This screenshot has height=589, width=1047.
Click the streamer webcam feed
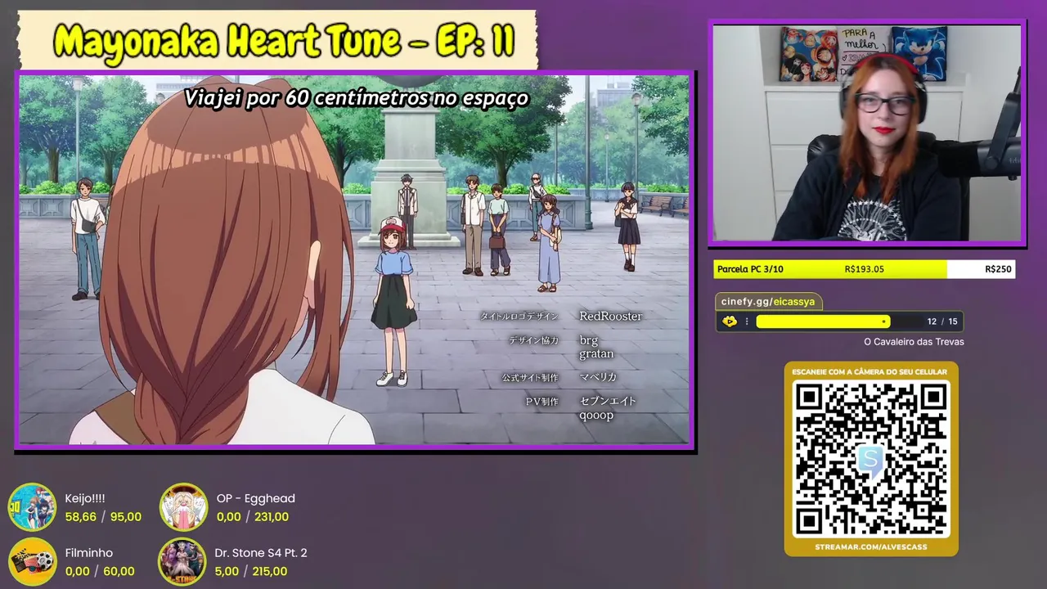867,133
